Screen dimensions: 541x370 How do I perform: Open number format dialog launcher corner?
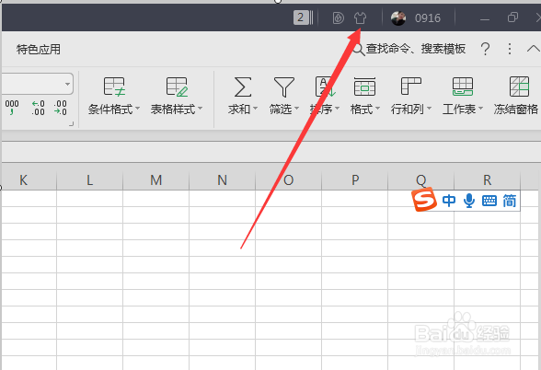[71, 123]
